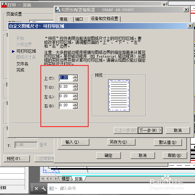The image size is (195, 195).
Task: Click the printable area preview thumbnail
Action: click(119, 95)
